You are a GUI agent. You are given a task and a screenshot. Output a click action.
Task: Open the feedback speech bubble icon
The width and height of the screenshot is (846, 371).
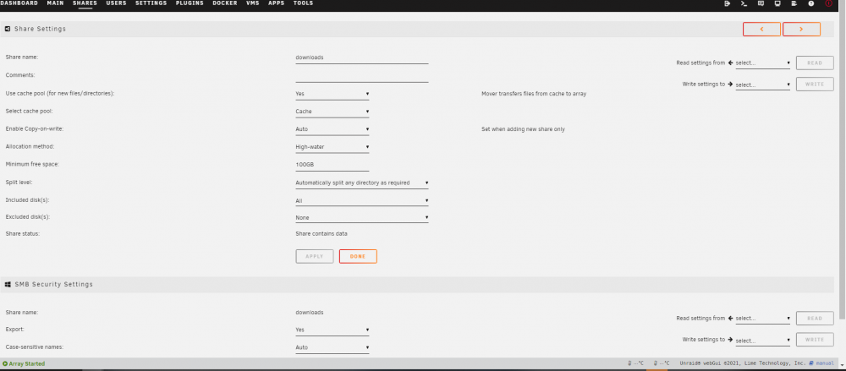pyautogui.click(x=761, y=3)
